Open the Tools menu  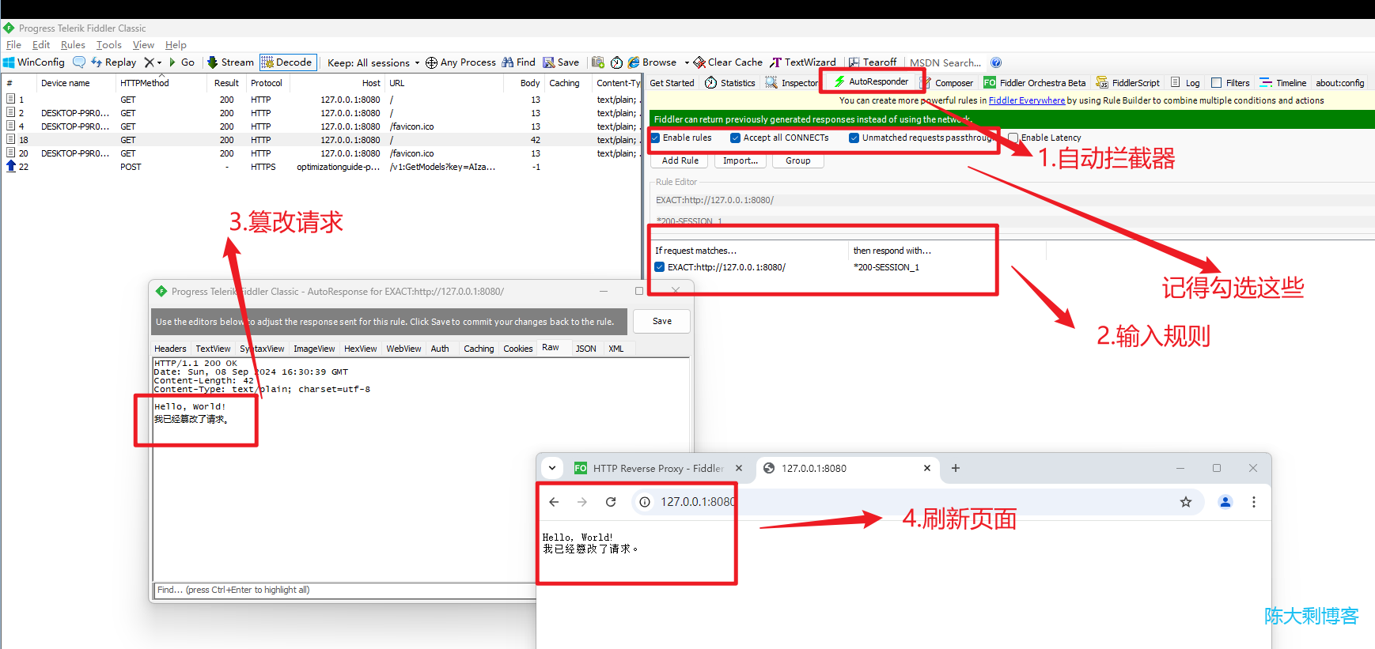109,45
